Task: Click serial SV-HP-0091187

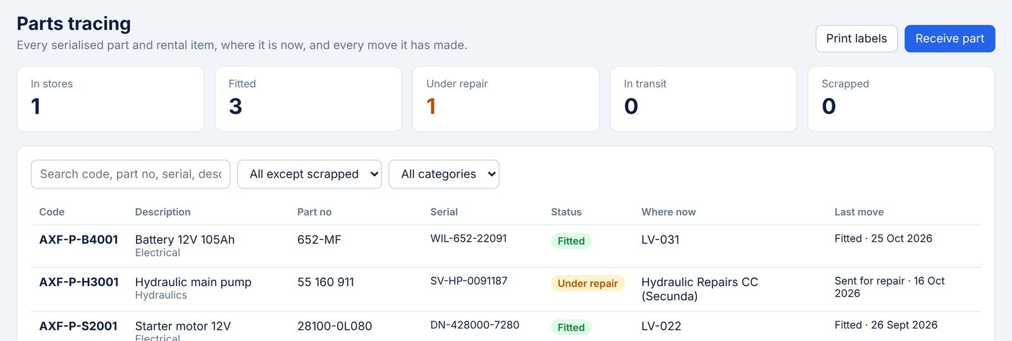Action: (469, 281)
